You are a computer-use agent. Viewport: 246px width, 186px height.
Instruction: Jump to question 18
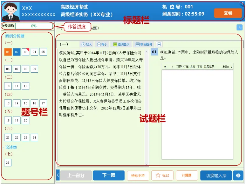click(x=8, y=120)
